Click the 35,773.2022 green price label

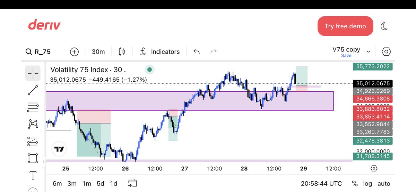[372, 66]
